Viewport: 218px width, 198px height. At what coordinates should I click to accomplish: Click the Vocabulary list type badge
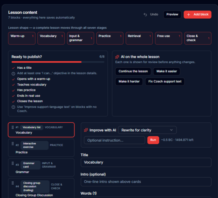pos(32,127)
